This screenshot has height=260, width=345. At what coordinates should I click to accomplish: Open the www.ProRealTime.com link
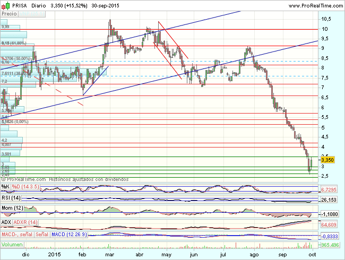coord(316,6)
